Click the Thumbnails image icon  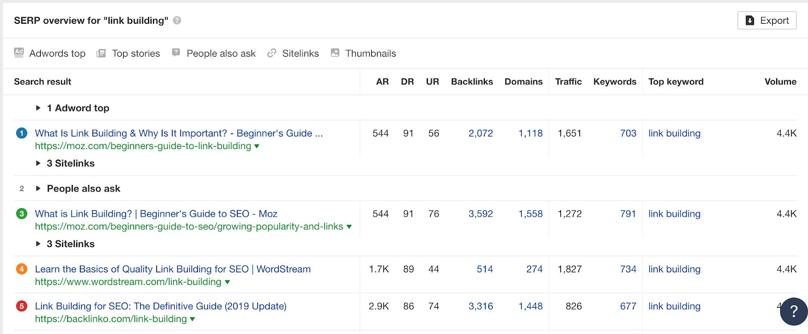click(x=335, y=53)
